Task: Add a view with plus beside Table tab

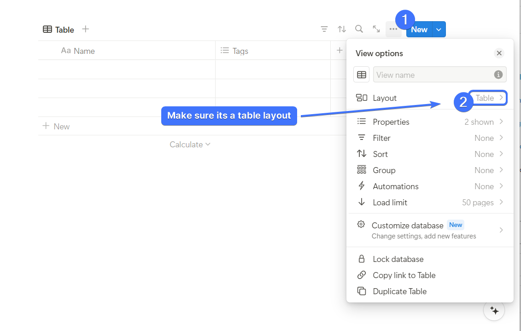Action: [x=85, y=29]
